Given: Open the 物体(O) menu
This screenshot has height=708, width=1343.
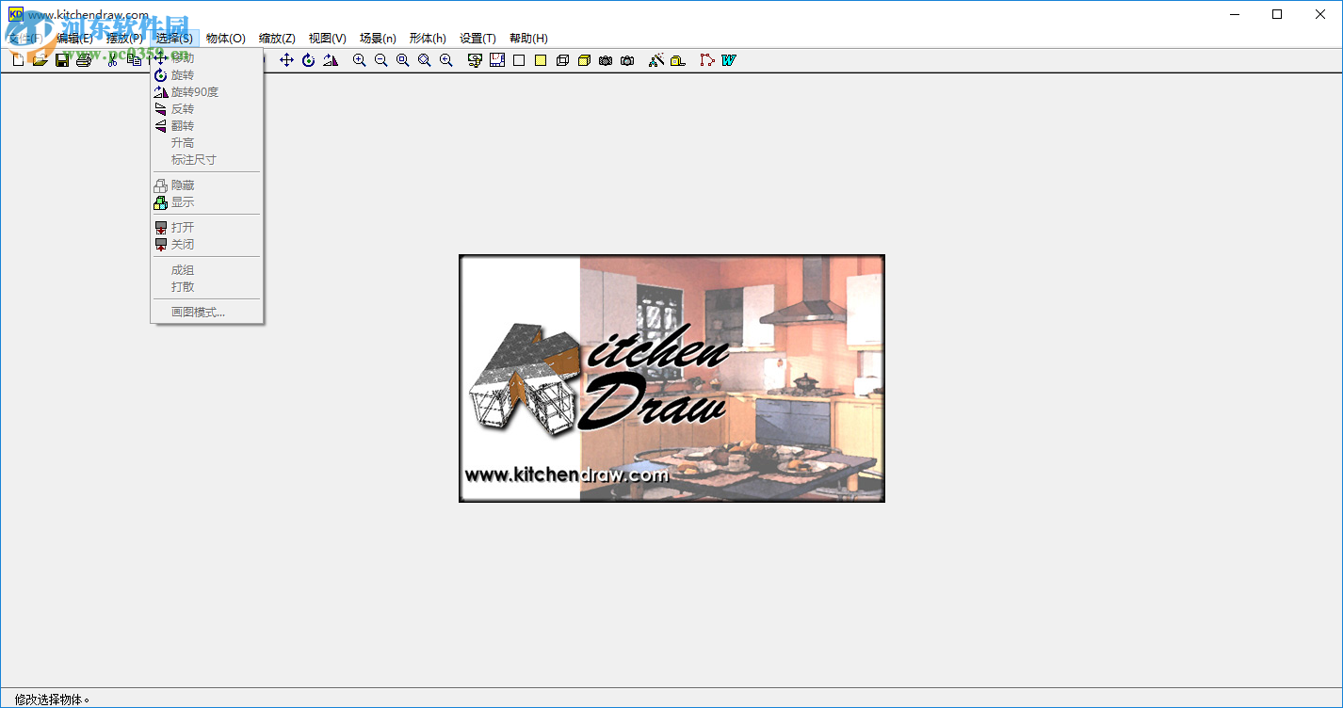Looking at the screenshot, I should click(226, 39).
